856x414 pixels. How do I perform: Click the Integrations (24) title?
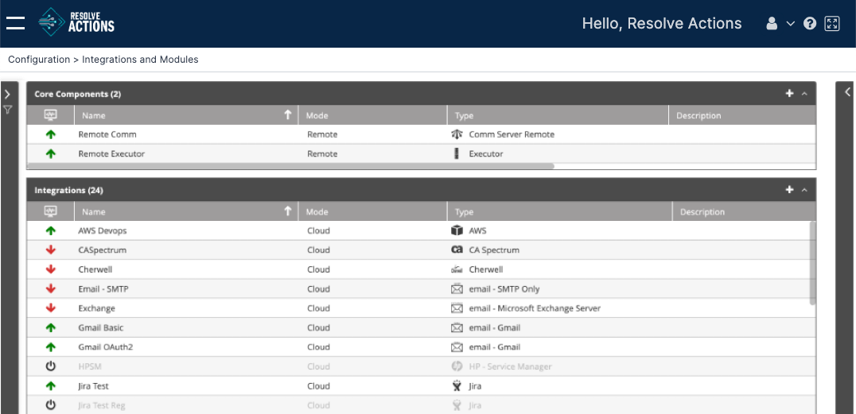[x=68, y=191]
